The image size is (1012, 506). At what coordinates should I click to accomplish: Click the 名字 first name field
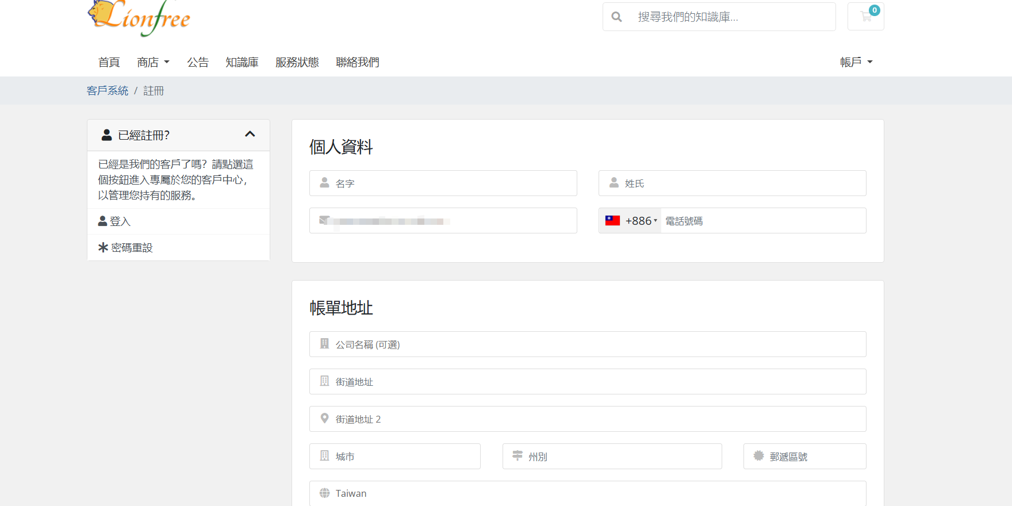coord(443,183)
